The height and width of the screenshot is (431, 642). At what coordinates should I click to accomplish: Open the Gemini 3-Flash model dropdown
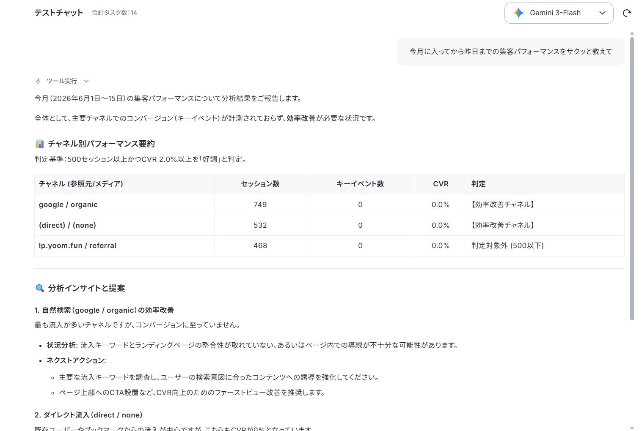pos(559,13)
